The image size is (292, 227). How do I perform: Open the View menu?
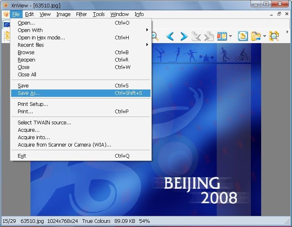[x=45, y=14]
